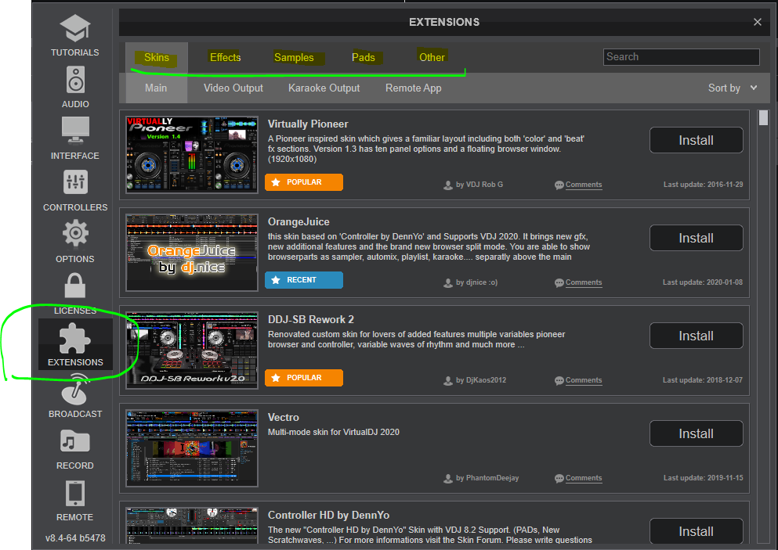Click POPULAR badge on DDJ-SB Rework 2

pos(304,378)
